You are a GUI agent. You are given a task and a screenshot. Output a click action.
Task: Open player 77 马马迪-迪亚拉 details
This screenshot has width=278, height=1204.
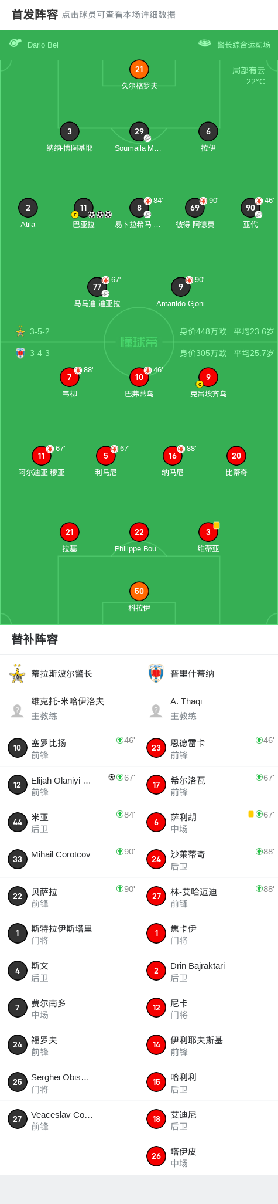click(97, 287)
